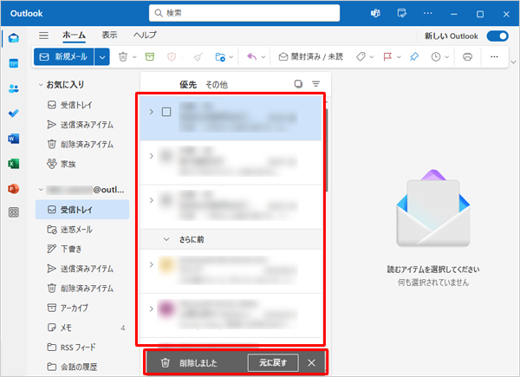520x377 pixels.
Task: Open the notes feed icon in title bar
Action: (401, 13)
